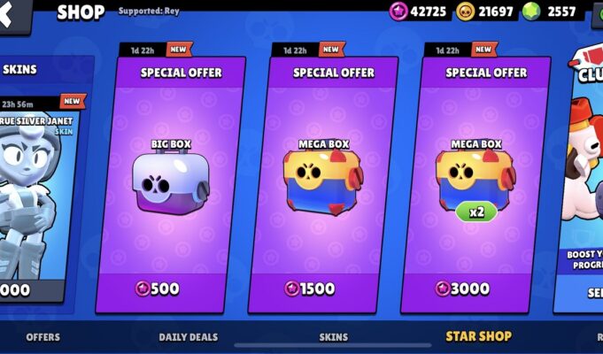Switch to the Offers tab
Image resolution: width=603 pixels, height=354 pixels.
pyautogui.click(x=43, y=337)
